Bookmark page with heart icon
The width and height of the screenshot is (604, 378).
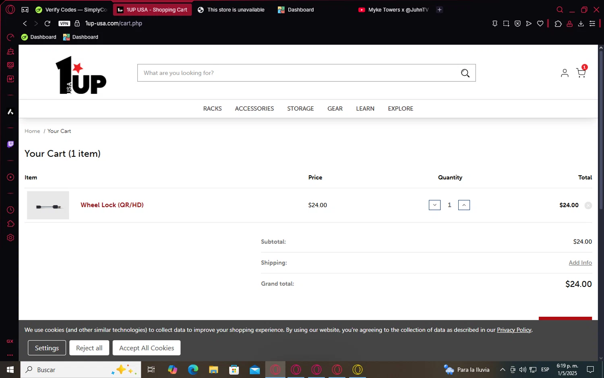(540, 24)
